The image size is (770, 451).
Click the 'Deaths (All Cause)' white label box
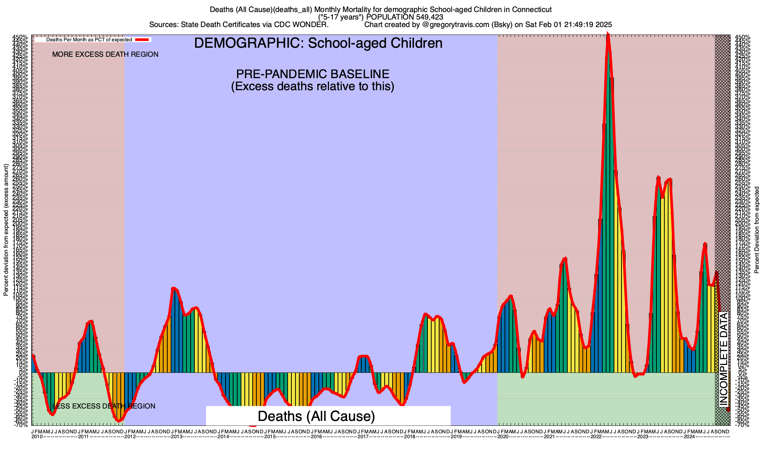pyautogui.click(x=316, y=416)
